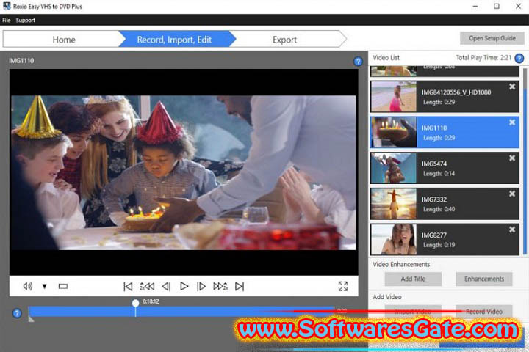
Task: Click the video preview area
Action: pyautogui.click(x=184, y=172)
